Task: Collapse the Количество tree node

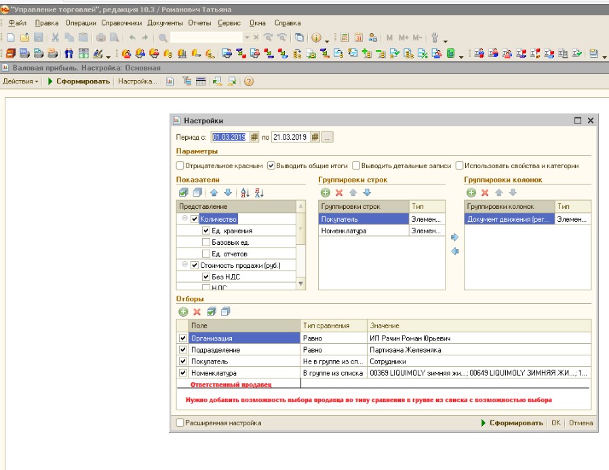Action: pos(184,219)
